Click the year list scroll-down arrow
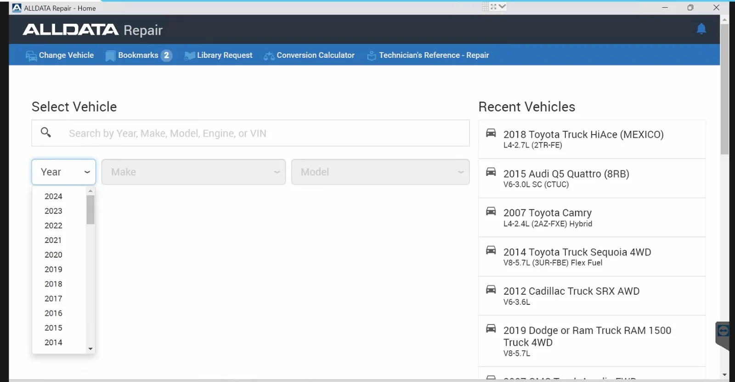 click(x=90, y=349)
